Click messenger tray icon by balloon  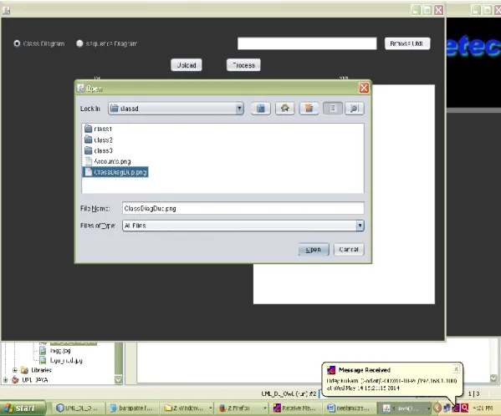click(x=456, y=408)
